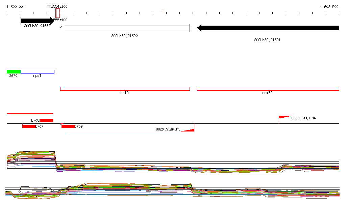Click the holA label text
The image size is (346, 206).
pos(124,93)
